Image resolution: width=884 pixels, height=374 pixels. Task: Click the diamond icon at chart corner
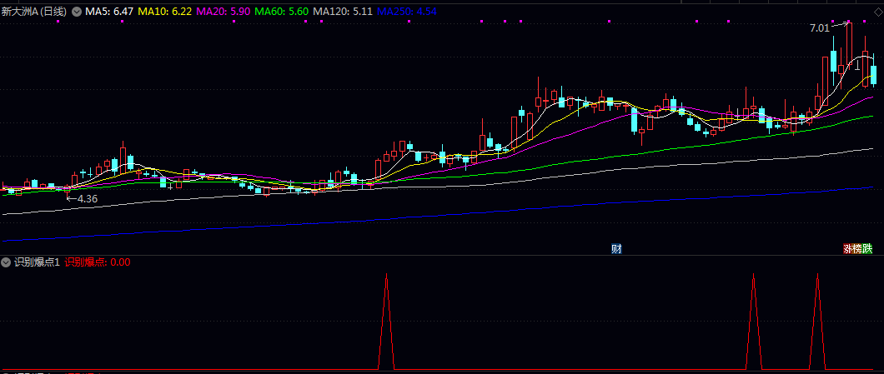[878, 12]
